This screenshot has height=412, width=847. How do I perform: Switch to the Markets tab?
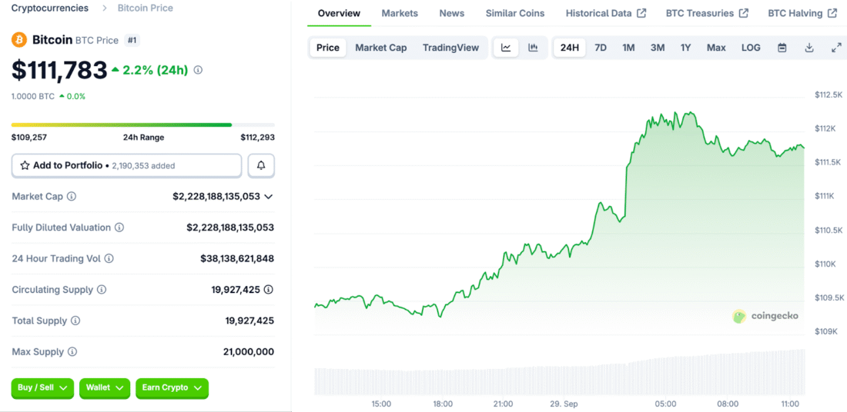pos(400,13)
